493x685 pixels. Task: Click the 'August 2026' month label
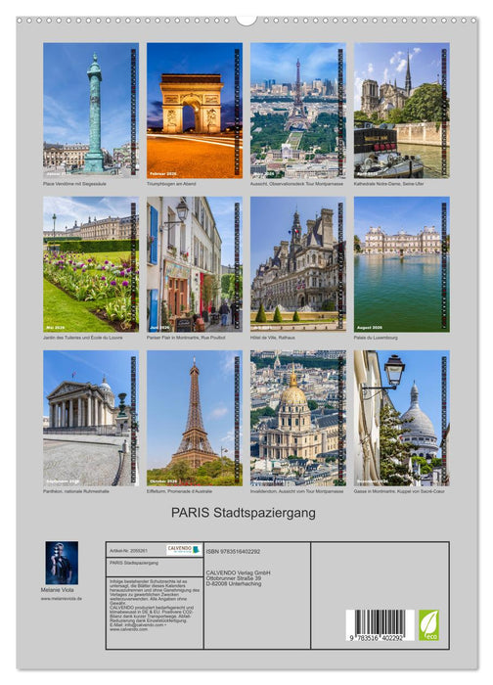click(x=370, y=328)
